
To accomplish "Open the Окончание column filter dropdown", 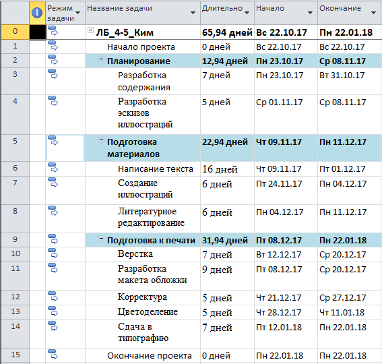I will point(373,13).
